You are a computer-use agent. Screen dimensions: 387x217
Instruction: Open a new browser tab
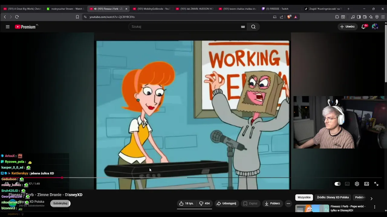(348, 9)
